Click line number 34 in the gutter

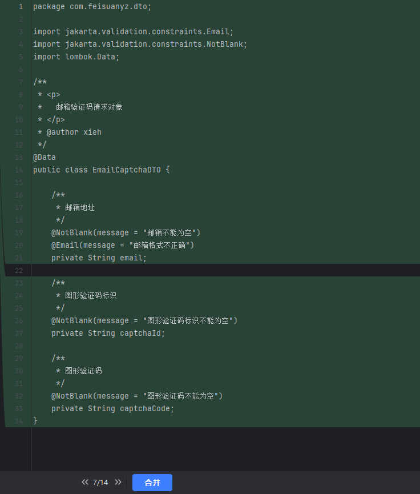(x=19, y=421)
